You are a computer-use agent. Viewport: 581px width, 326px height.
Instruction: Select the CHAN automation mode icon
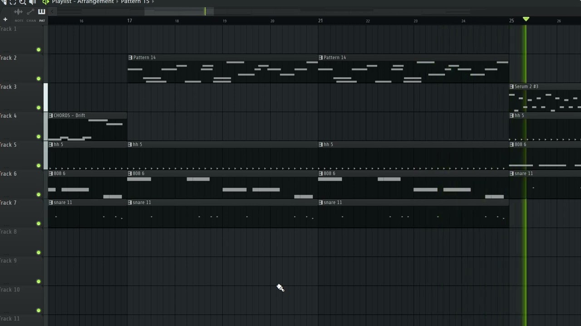30,12
